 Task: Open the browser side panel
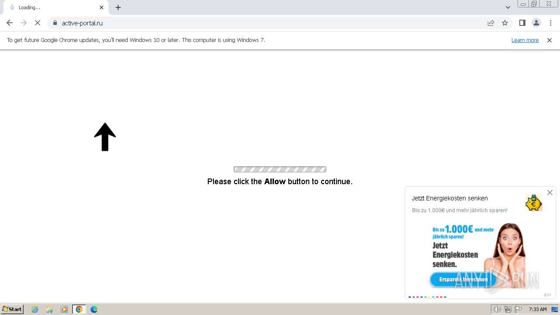[x=522, y=23]
